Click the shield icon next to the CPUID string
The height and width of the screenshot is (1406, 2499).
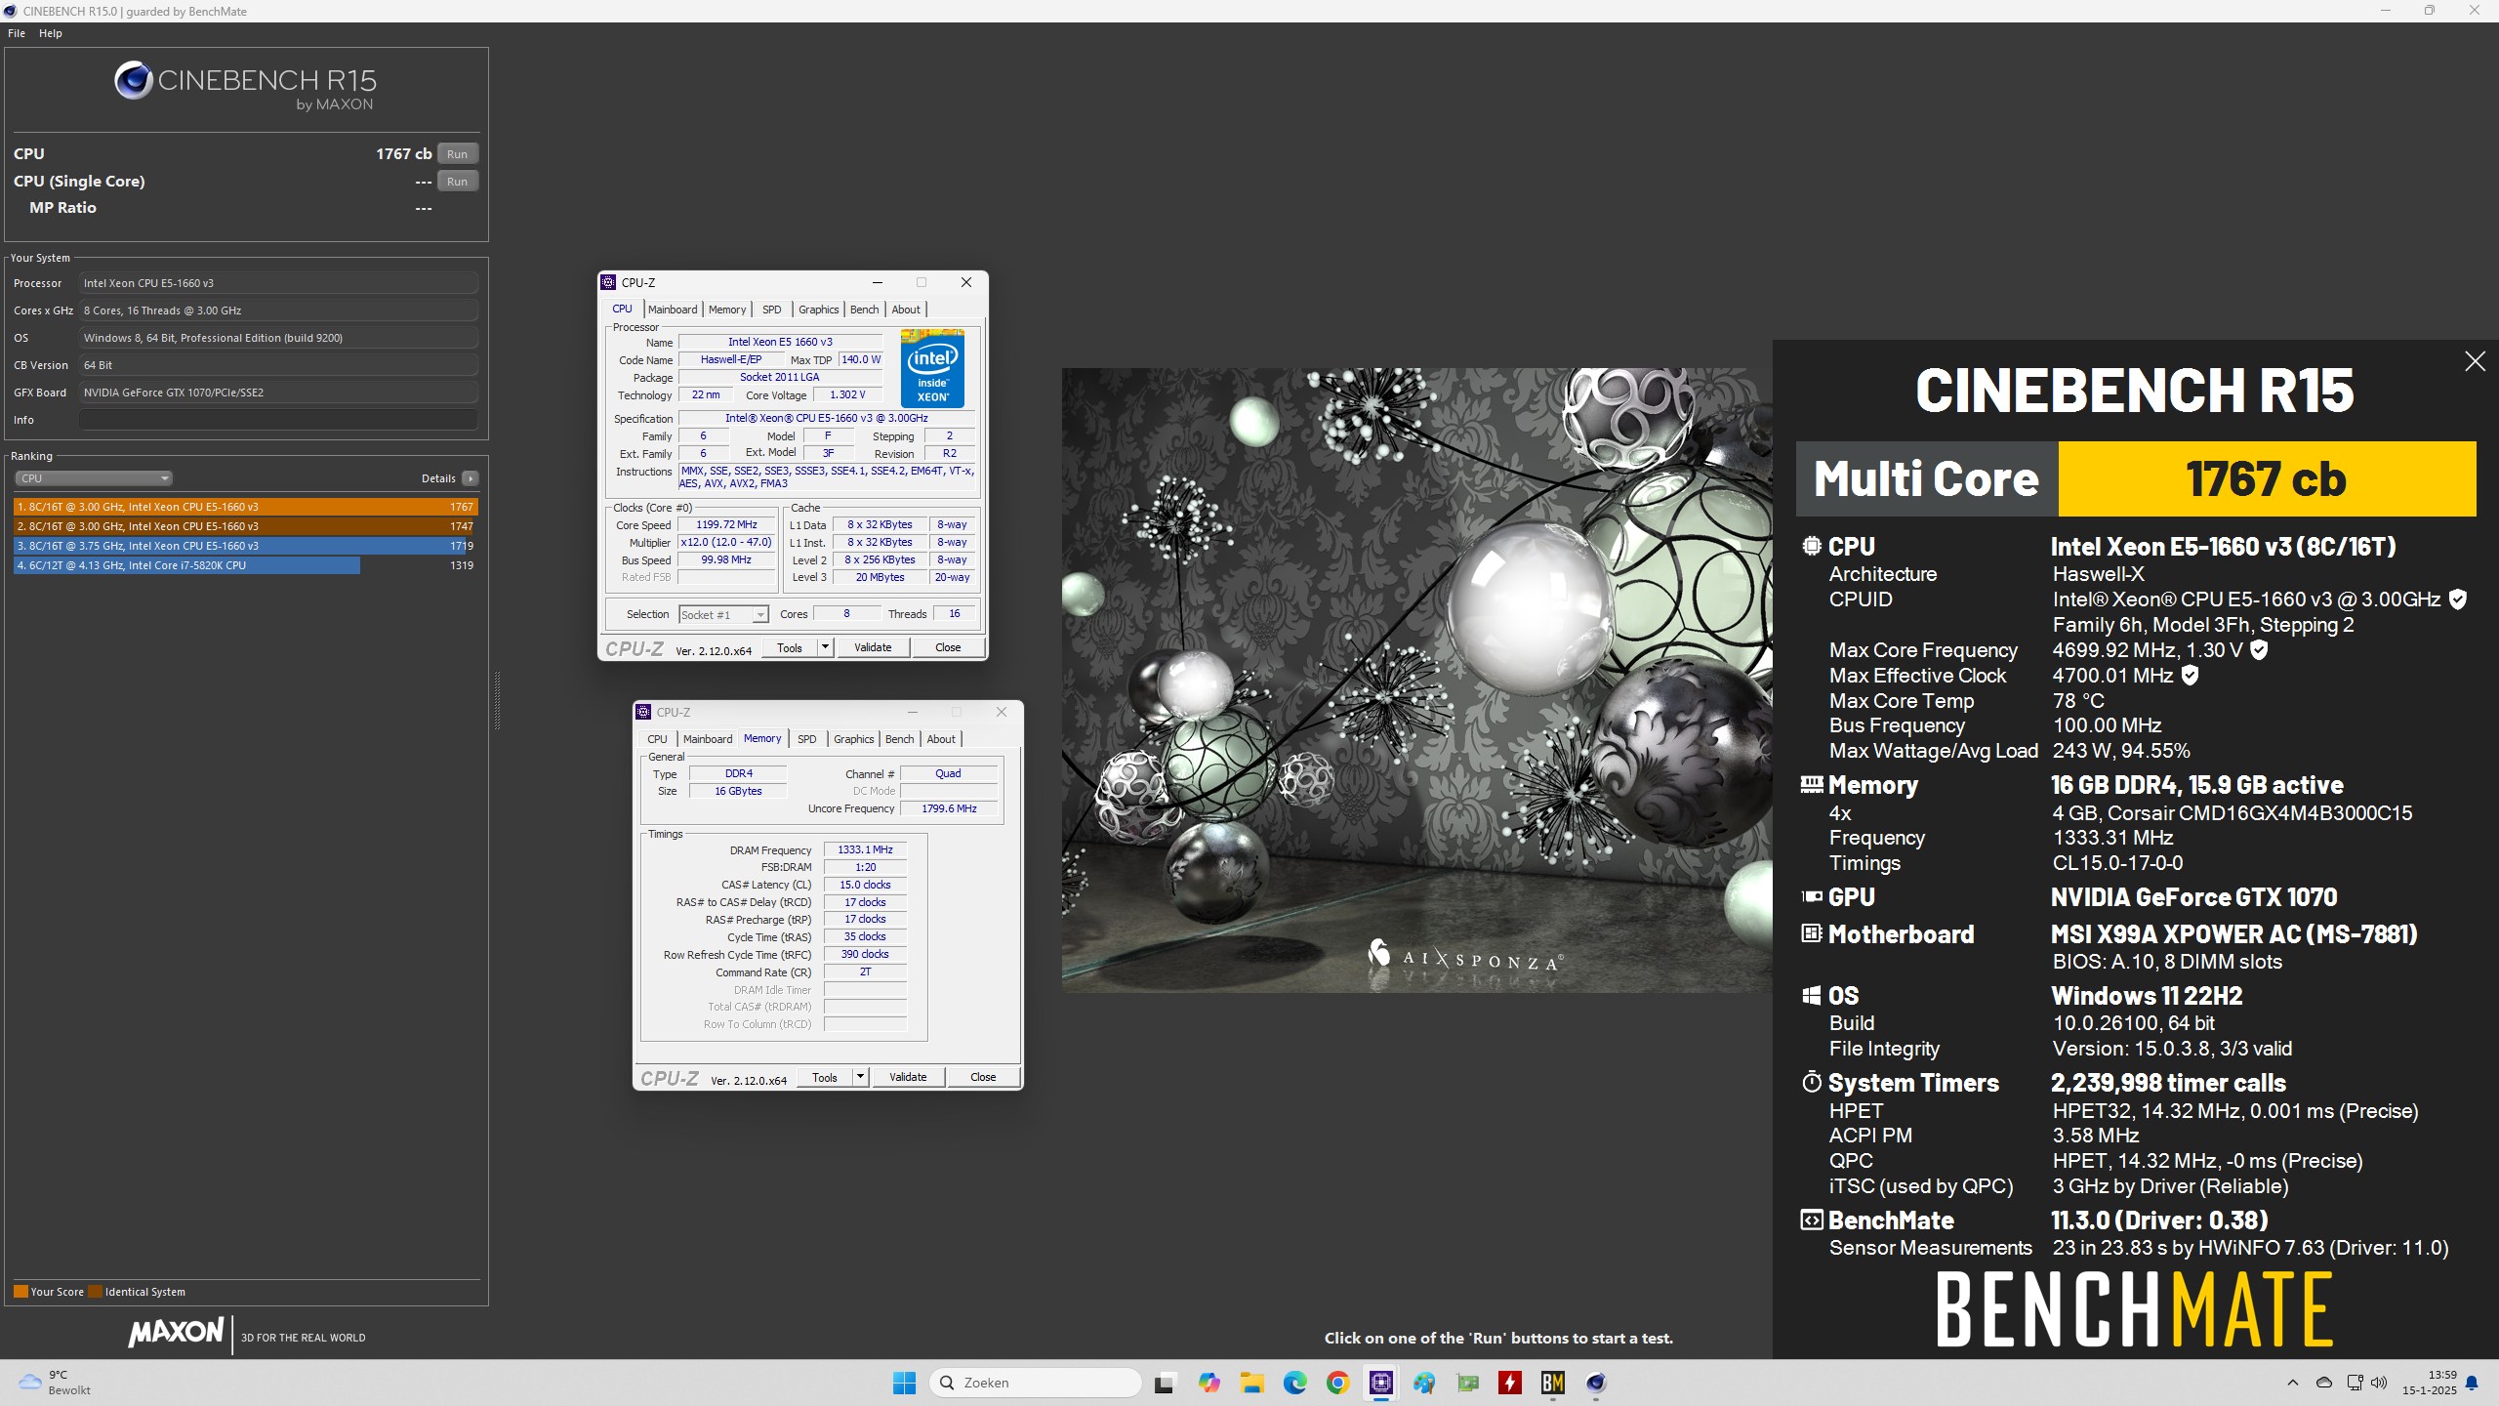coord(2458,600)
